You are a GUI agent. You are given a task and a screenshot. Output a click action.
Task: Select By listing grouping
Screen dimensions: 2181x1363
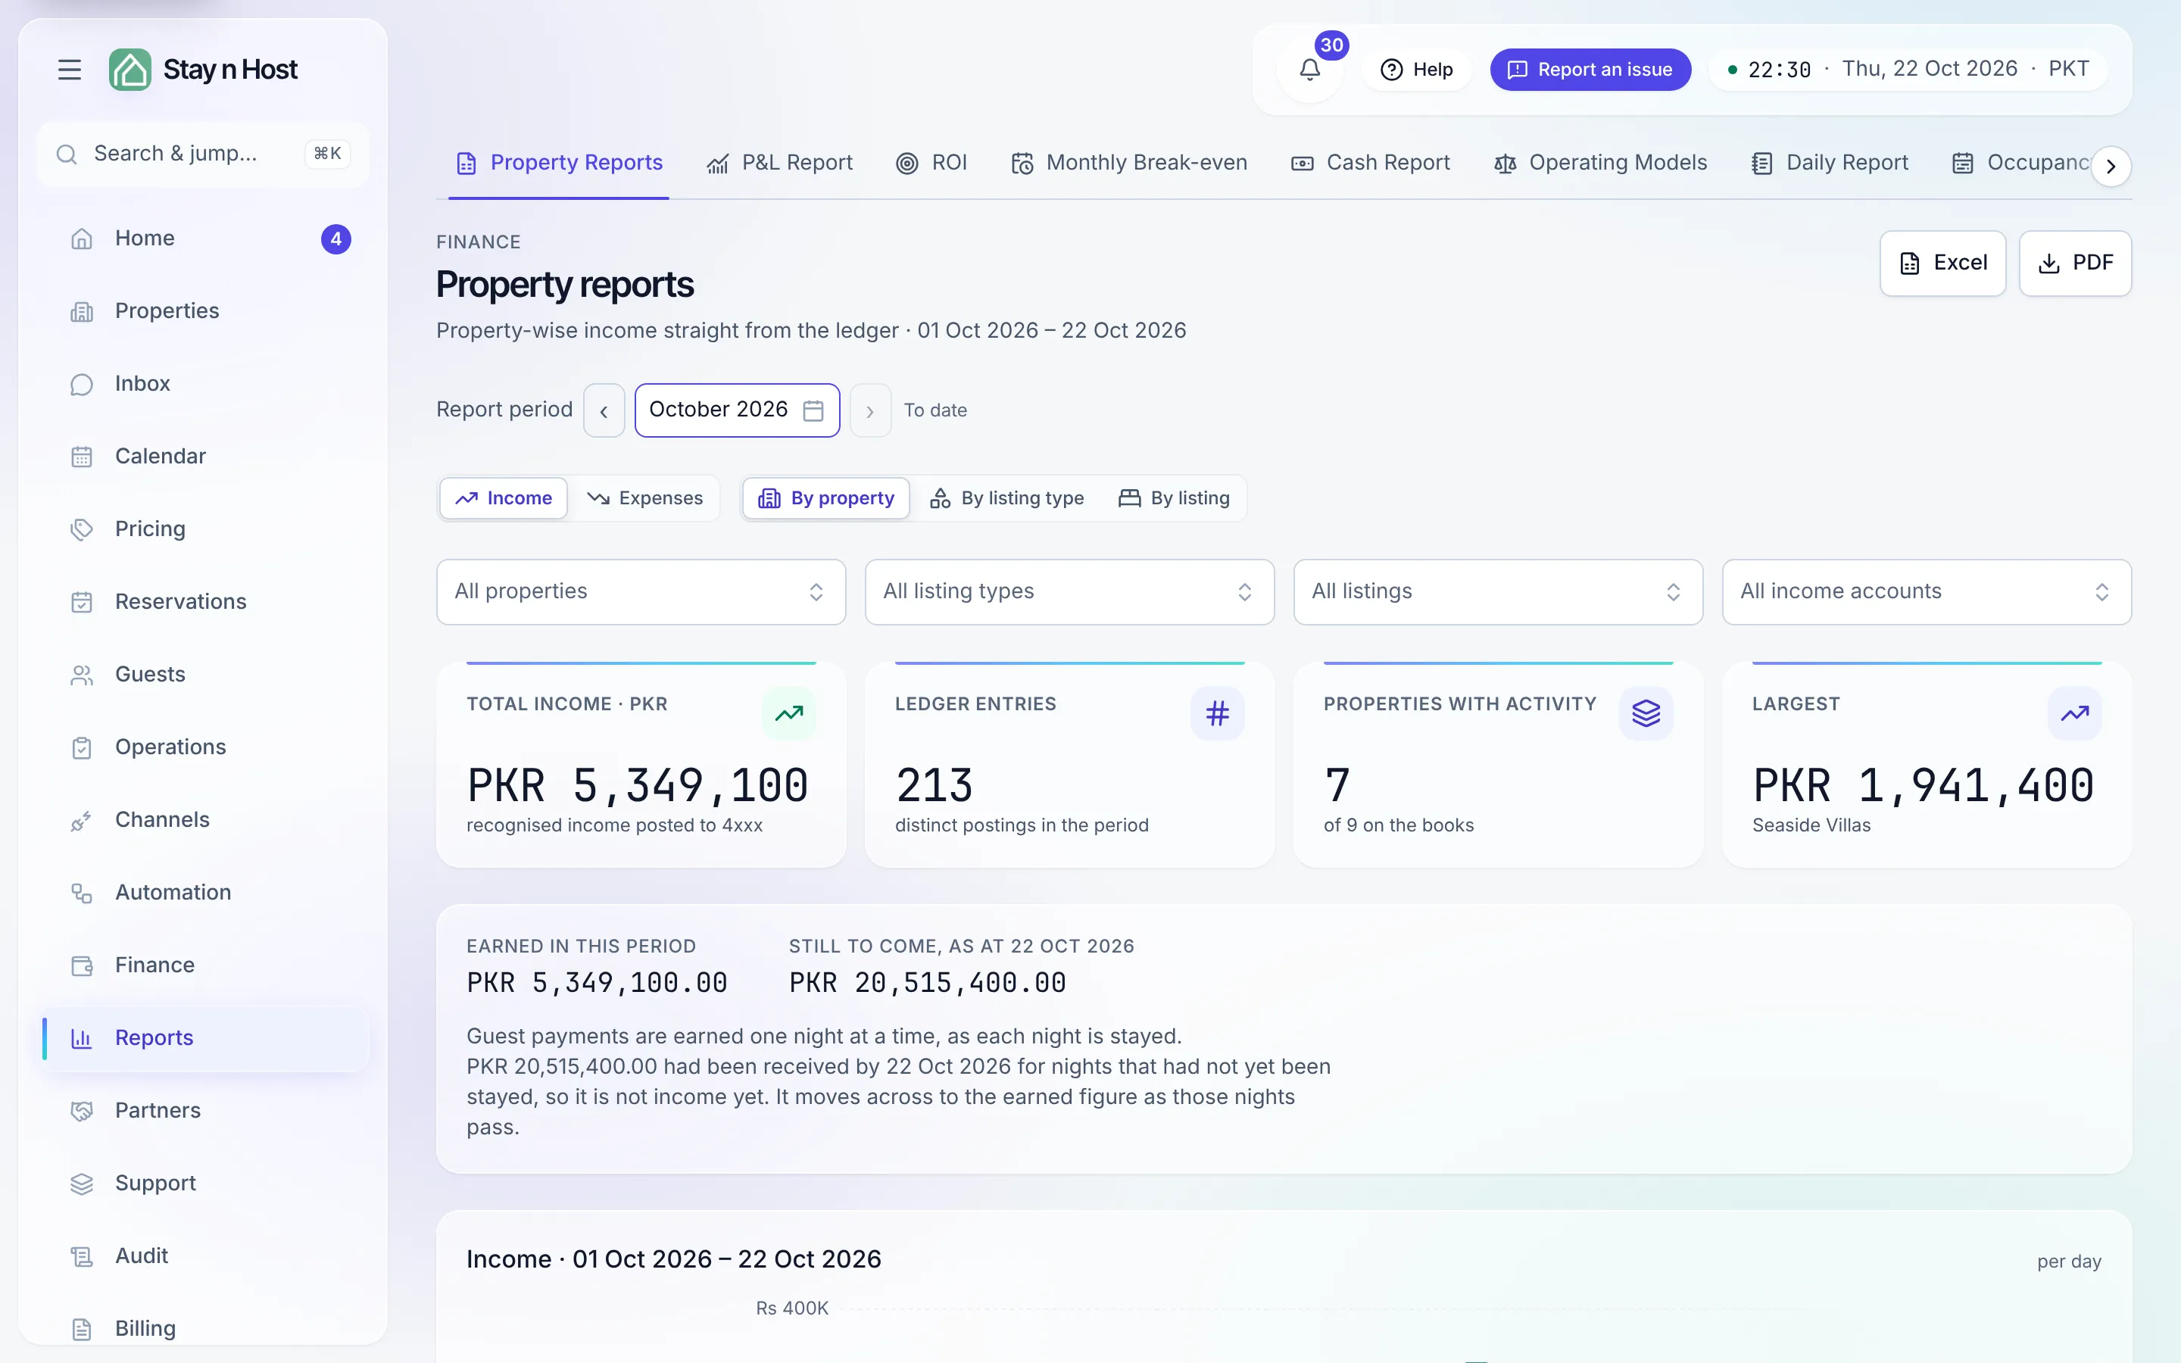pos(1173,498)
